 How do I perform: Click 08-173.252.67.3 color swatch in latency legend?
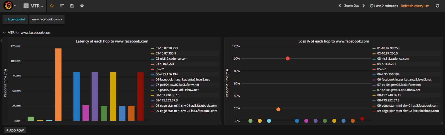click(152, 101)
